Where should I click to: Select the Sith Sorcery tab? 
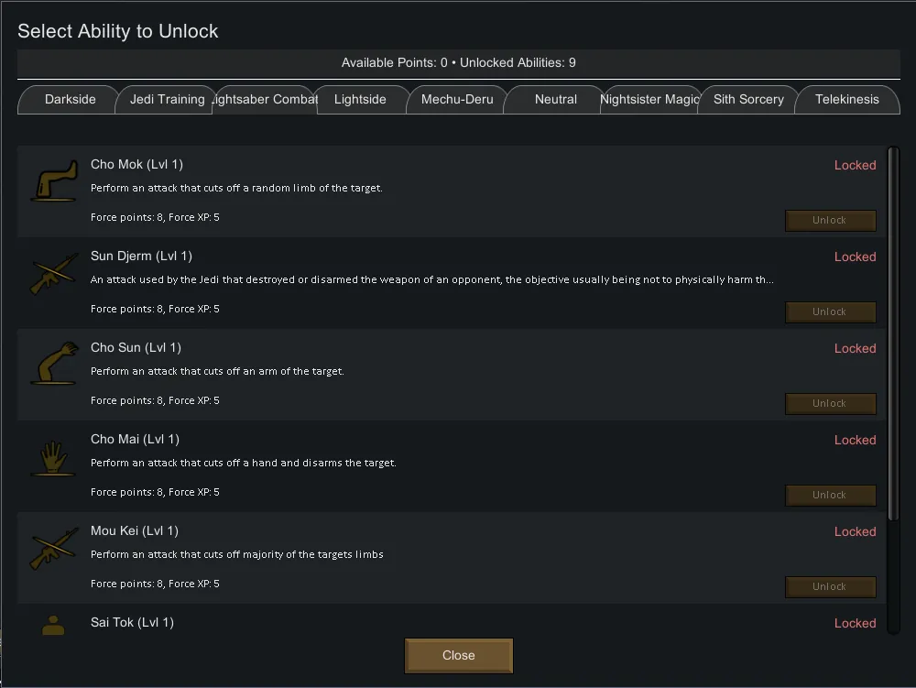click(x=748, y=100)
